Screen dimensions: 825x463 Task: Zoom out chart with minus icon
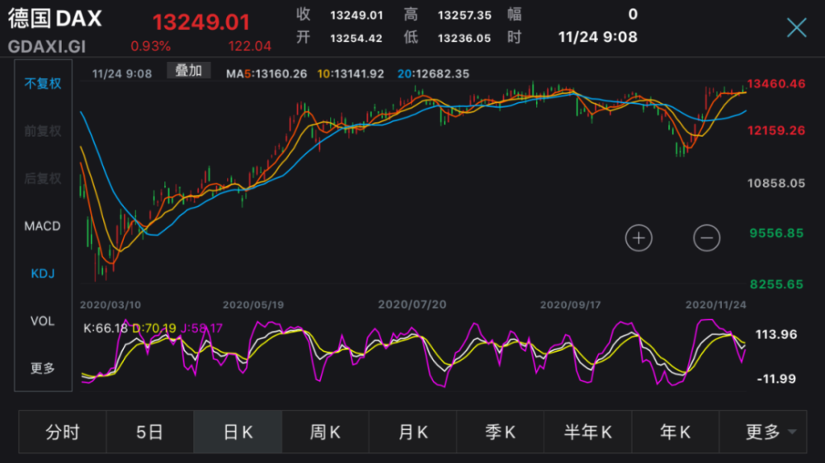point(706,238)
